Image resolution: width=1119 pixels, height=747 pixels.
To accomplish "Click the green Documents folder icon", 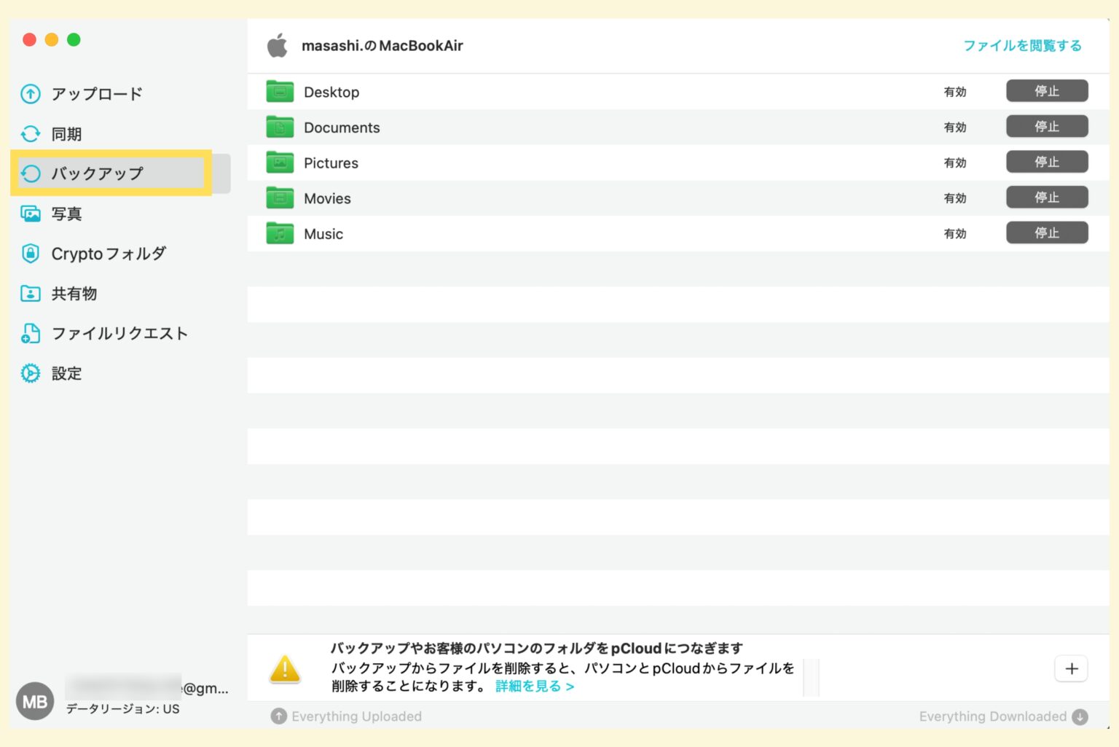I will [x=280, y=127].
